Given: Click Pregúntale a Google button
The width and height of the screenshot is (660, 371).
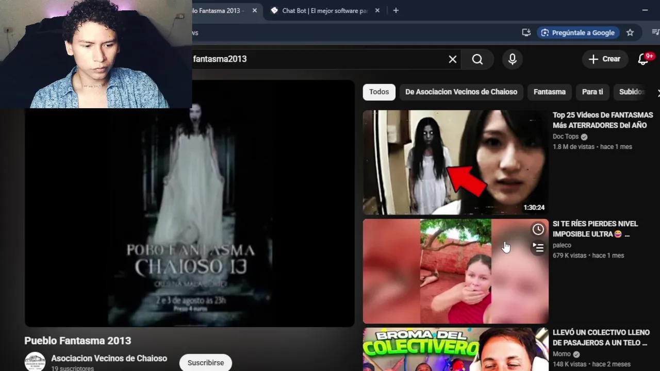Looking at the screenshot, I should point(577,32).
